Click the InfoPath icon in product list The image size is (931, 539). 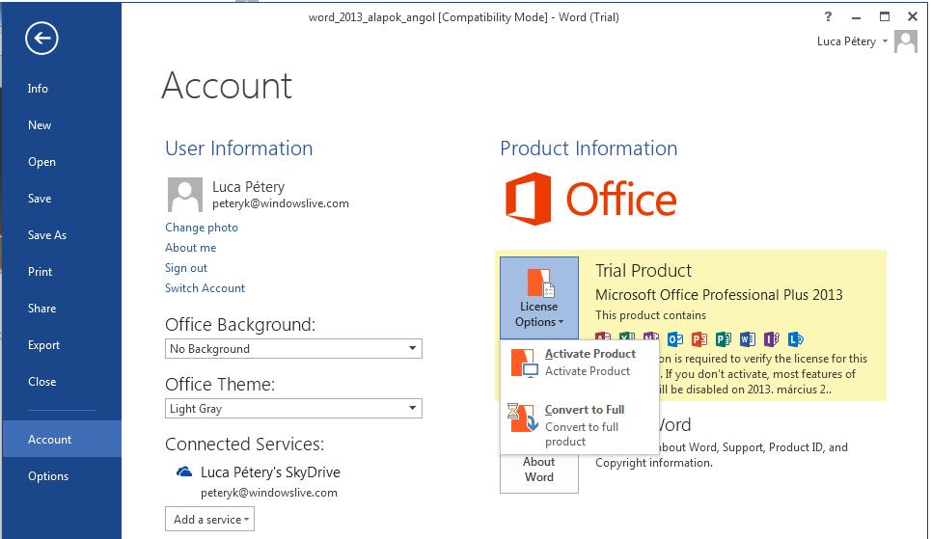click(771, 339)
